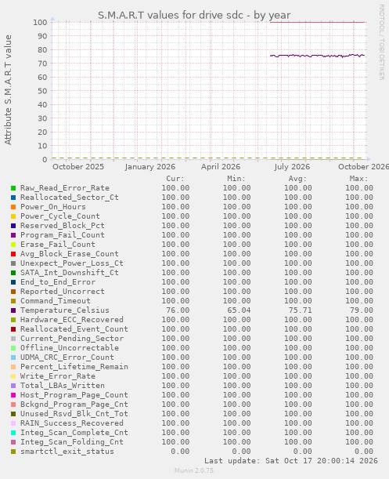
Task: Click the UDMA_CRC_Error_Count label
Action: (x=67, y=357)
